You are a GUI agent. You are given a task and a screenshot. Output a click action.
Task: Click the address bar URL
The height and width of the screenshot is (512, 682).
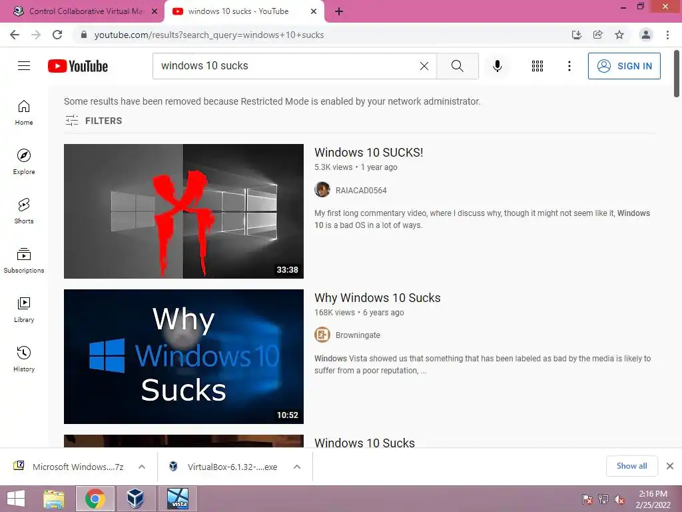point(208,35)
